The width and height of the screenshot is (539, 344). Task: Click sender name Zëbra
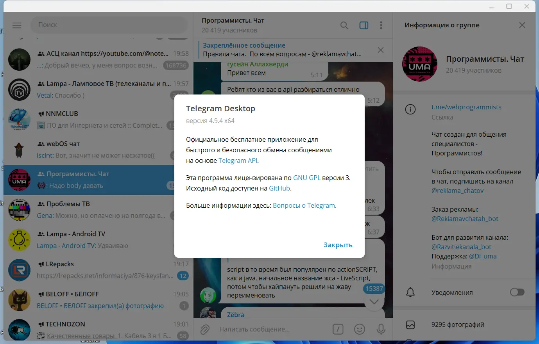[236, 315]
